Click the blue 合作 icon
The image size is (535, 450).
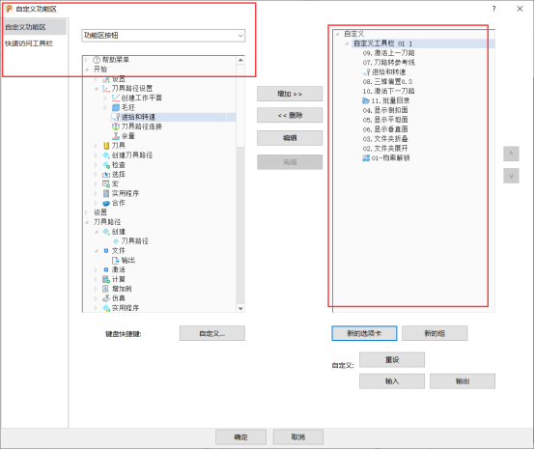coord(106,204)
